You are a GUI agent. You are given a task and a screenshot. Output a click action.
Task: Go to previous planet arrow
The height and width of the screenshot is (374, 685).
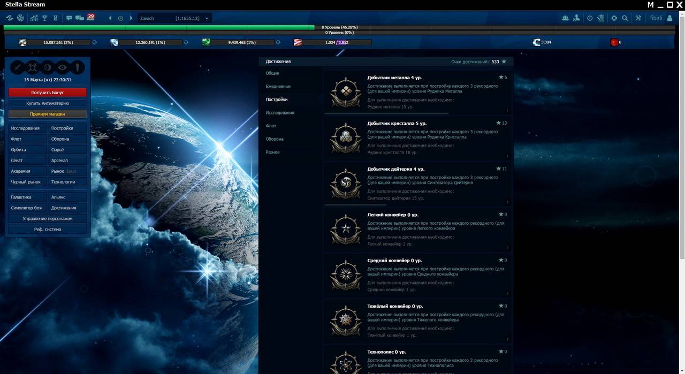click(x=110, y=18)
